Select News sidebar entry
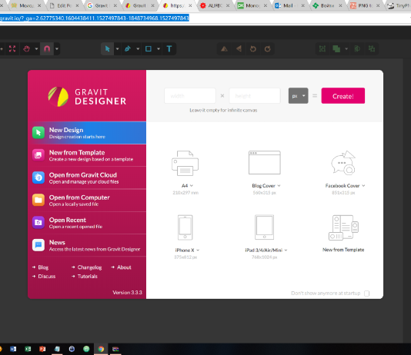The width and height of the screenshot is (411, 355). tap(87, 245)
